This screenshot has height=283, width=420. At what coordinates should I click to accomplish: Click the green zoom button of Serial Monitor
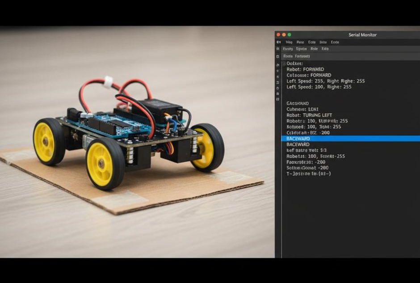coord(289,34)
